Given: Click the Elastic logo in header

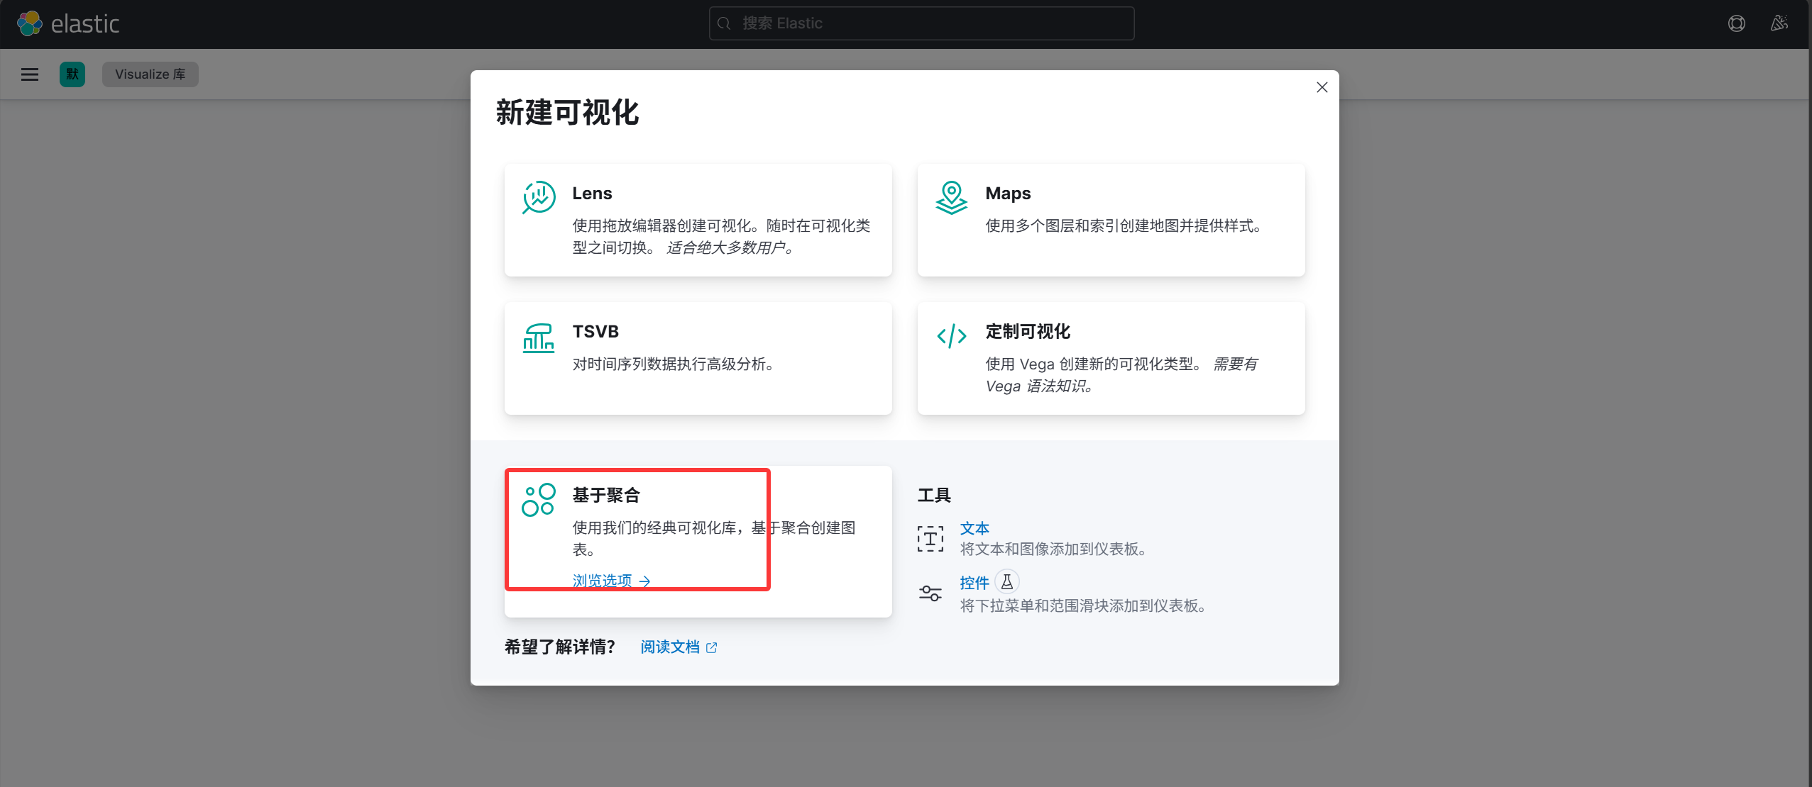Looking at the screenshot, I should [68, 23].
